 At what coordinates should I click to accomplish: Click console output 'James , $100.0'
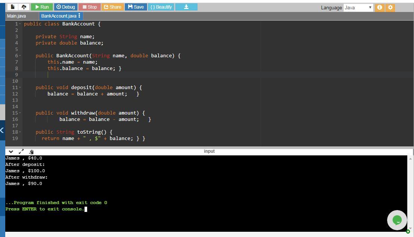point(25,171)
